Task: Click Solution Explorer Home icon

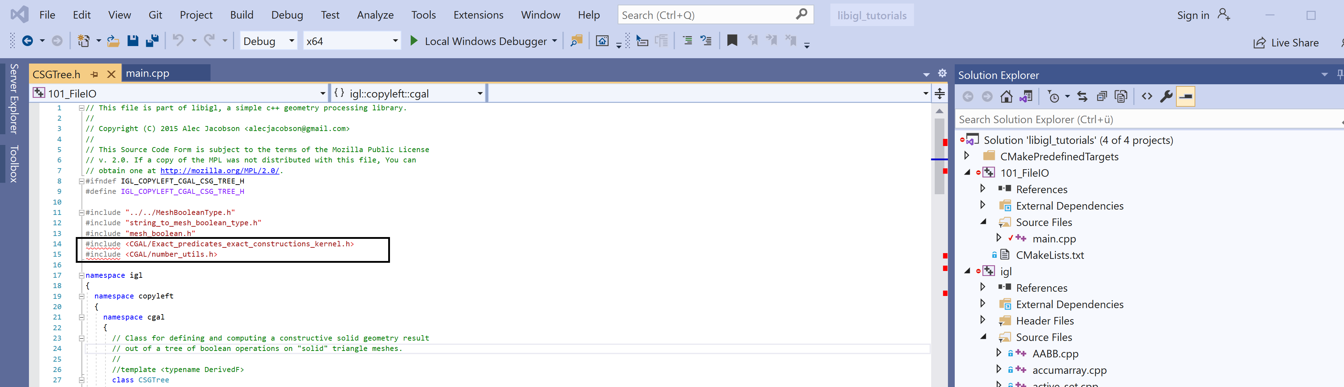Action: [1006, 96]
